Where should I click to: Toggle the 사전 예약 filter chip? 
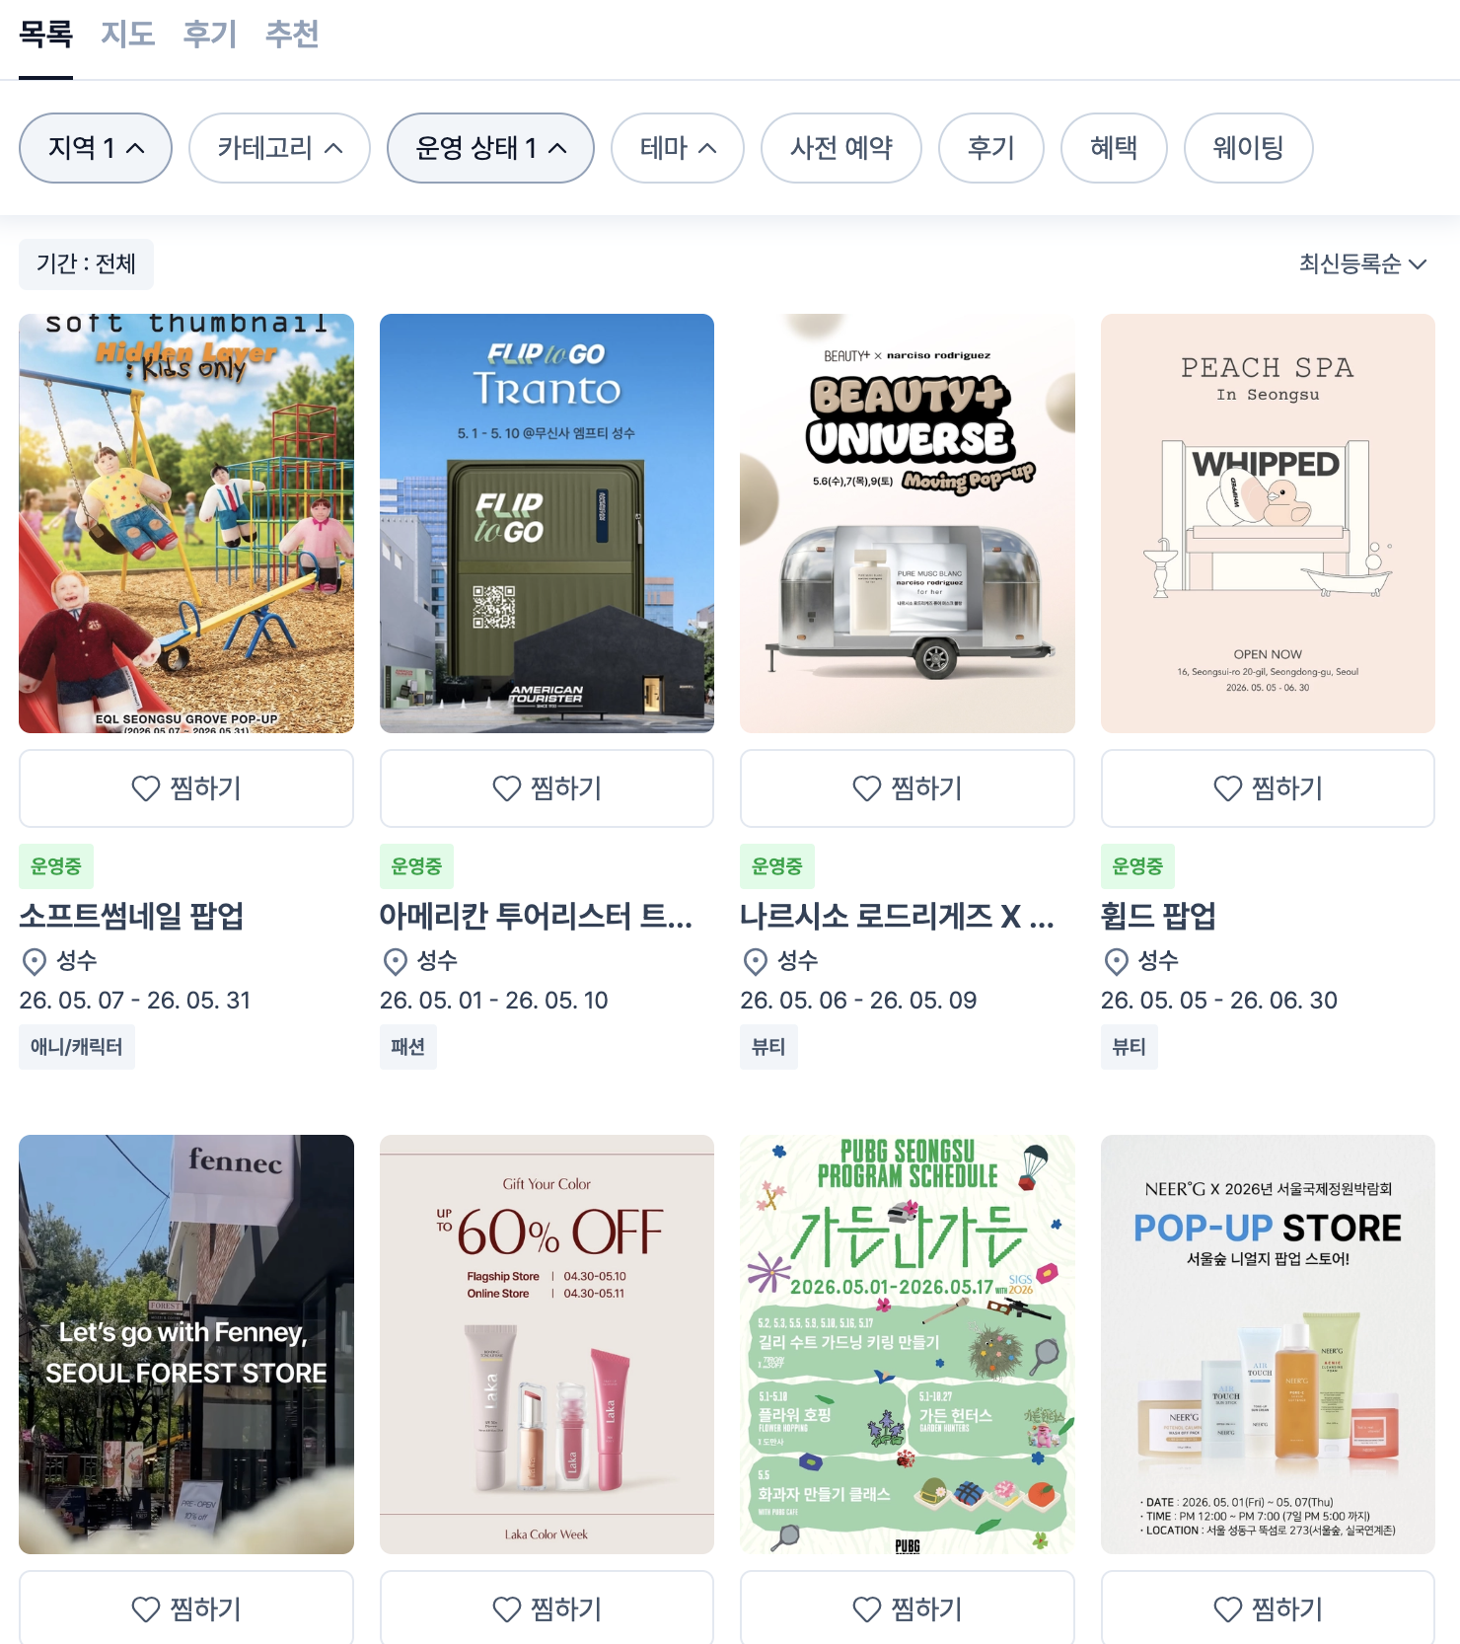841,148
